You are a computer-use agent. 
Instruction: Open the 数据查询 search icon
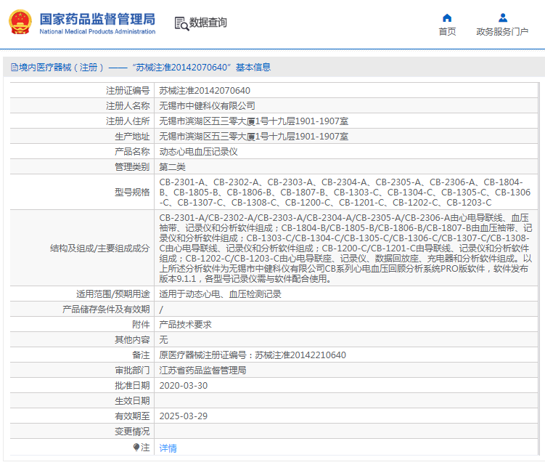coord(181,23)
